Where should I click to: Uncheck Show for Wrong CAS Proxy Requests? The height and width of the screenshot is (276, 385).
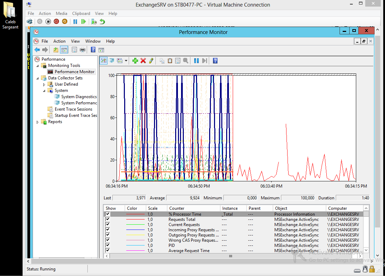pyautogui.click(x=108, y=240)
